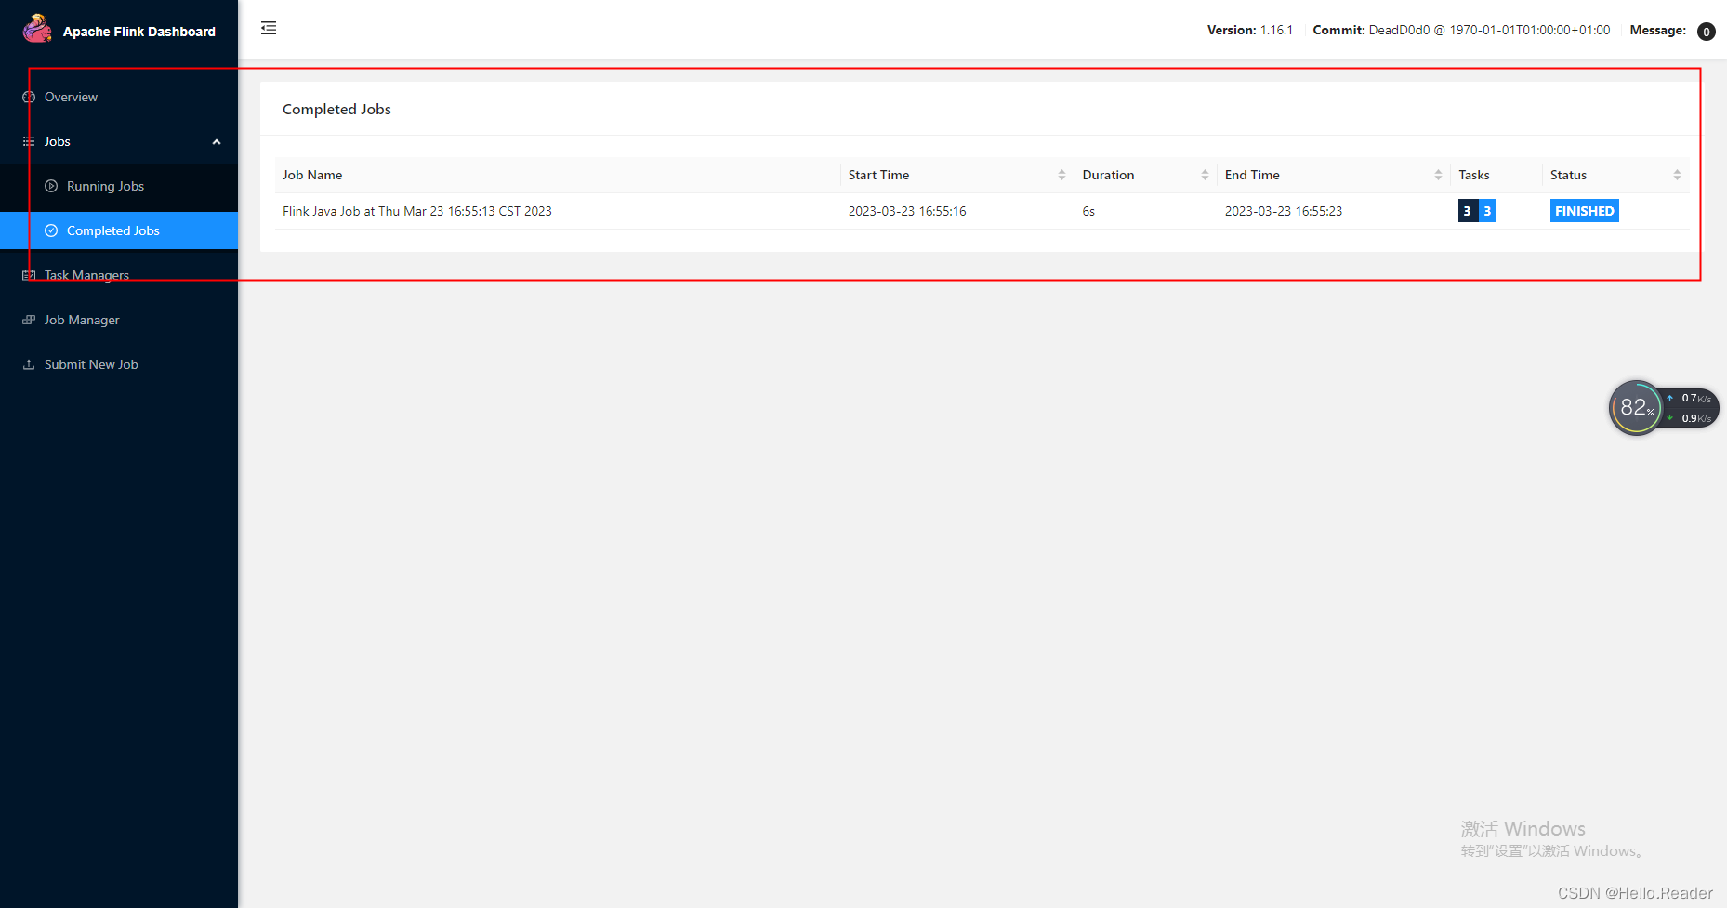Open the Job Manager page
Screen dimensions: 1727x908
coord(119,320)
